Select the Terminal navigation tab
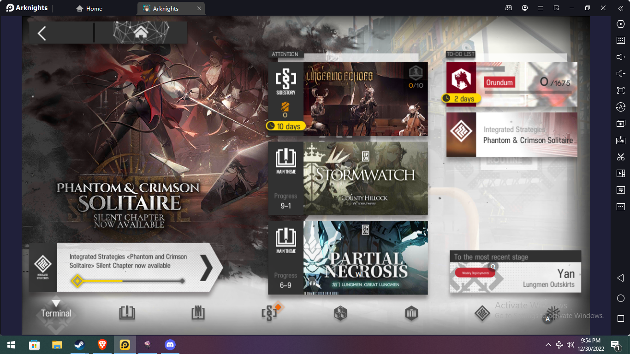630x354 pixels. [56, 313]
